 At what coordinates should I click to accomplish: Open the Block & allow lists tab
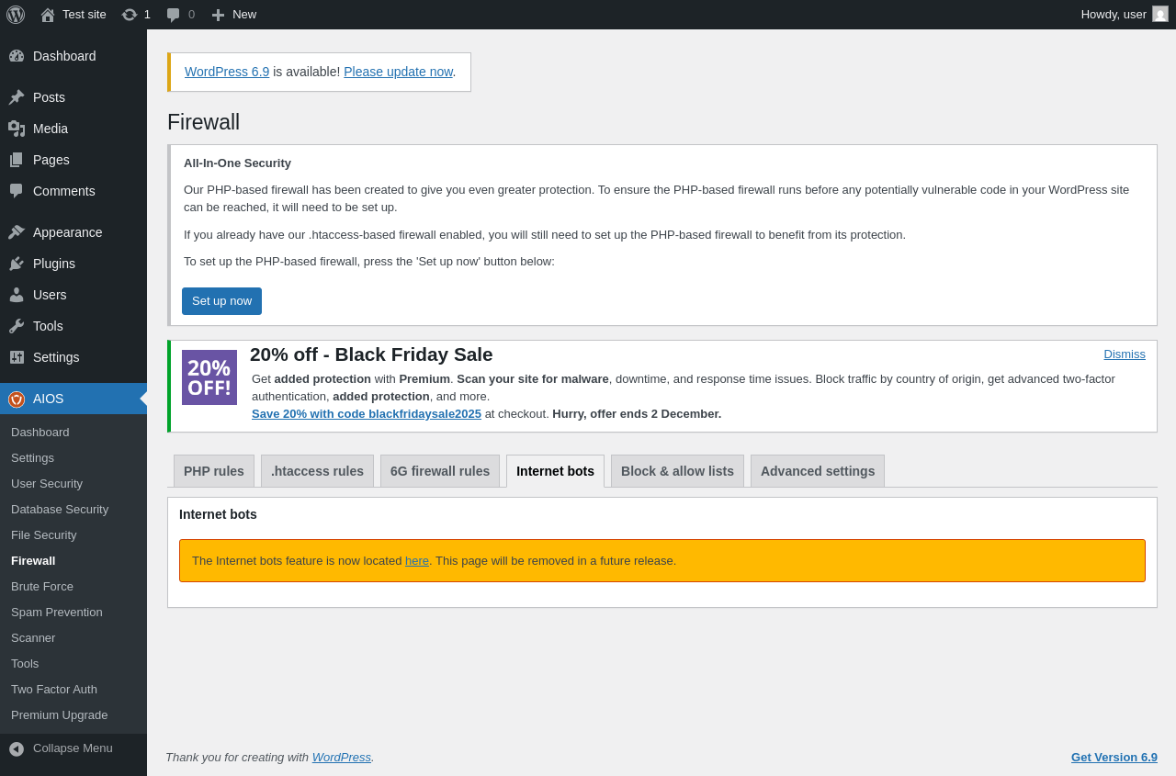(677, 471)
